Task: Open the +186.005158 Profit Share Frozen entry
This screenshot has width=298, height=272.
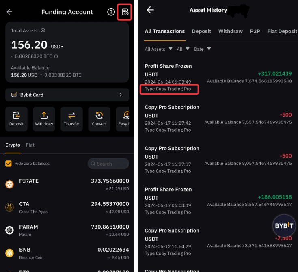Action: [x=218, y=201]
